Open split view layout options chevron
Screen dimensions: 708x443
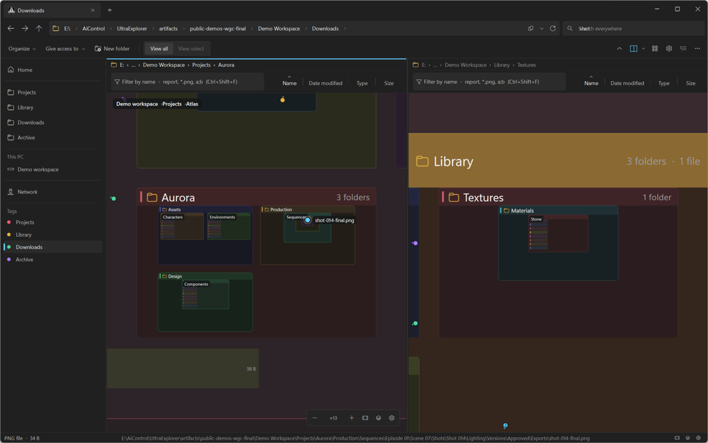click(x=643, y=49)
